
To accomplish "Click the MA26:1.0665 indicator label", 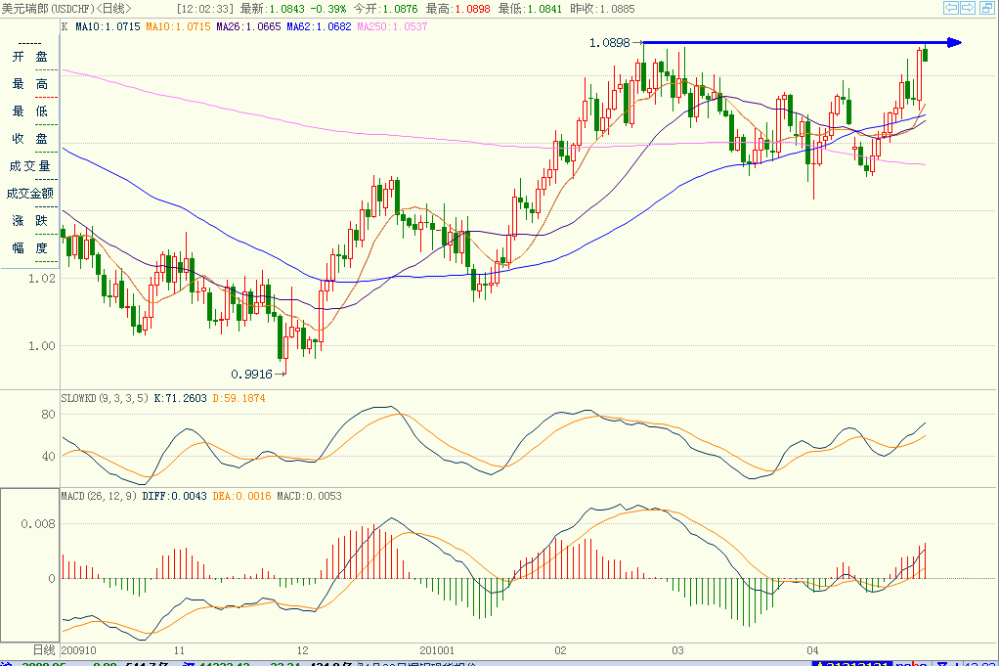I will (248, 26).
